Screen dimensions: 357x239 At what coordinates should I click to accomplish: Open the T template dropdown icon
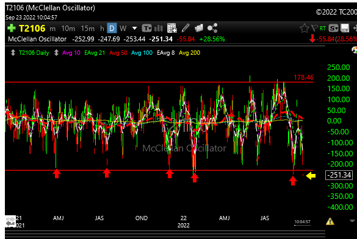pos(146,29)
